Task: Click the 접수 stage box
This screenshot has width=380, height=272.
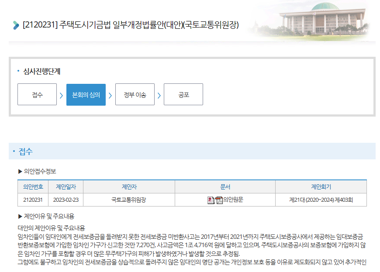Action: 37,94
